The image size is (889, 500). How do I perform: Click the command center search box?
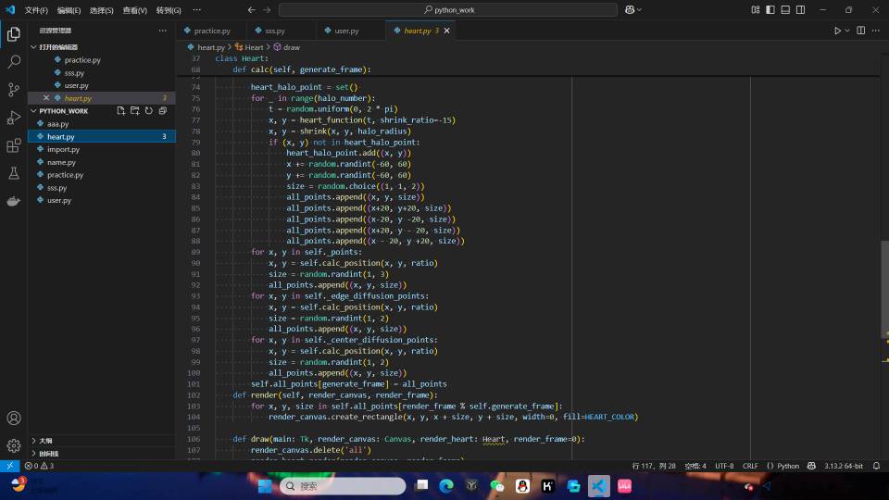(448, 9)
